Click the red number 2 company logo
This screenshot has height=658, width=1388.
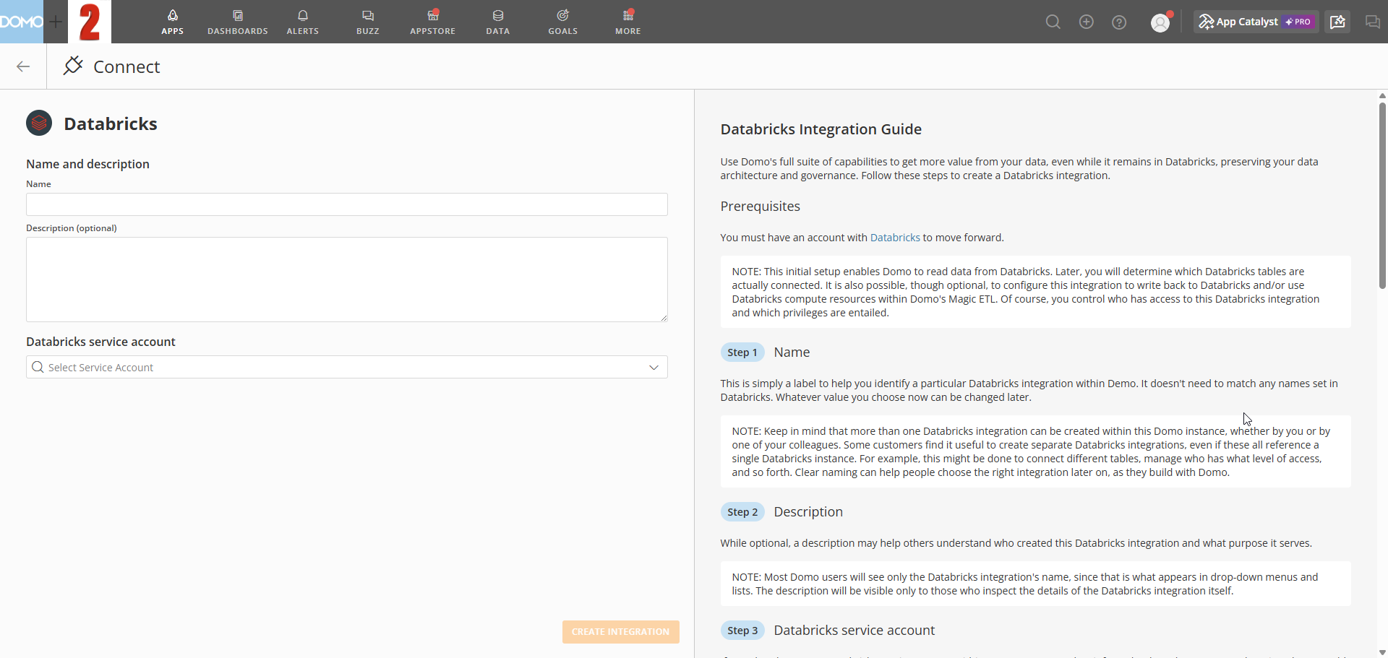[90, 22]
